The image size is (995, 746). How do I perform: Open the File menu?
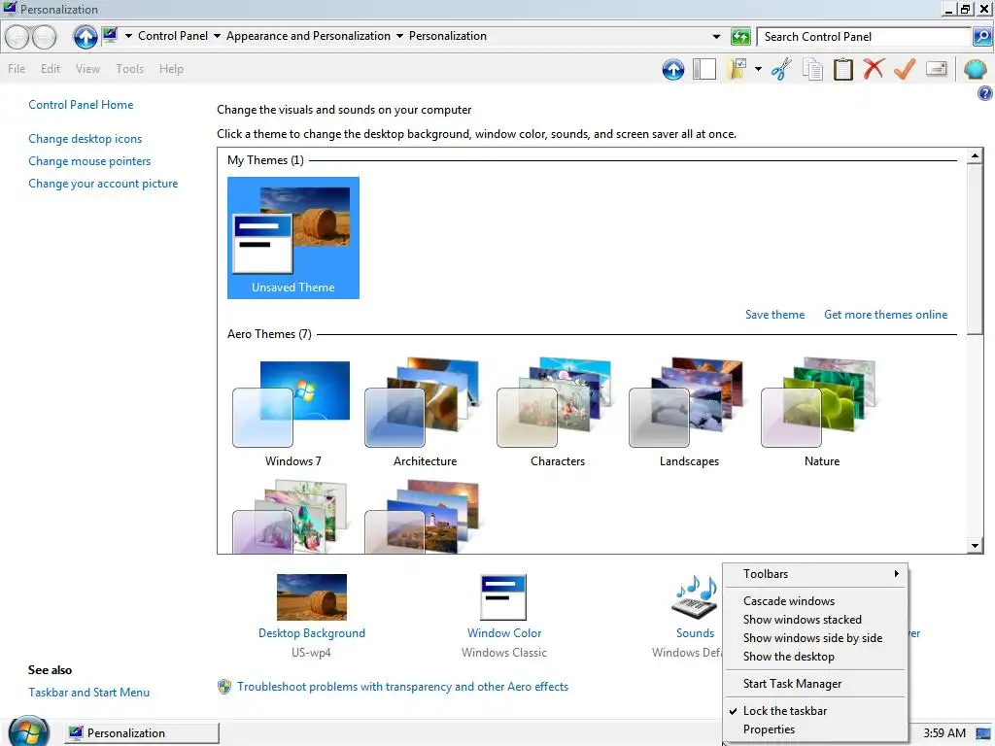[x=17, y=69]
